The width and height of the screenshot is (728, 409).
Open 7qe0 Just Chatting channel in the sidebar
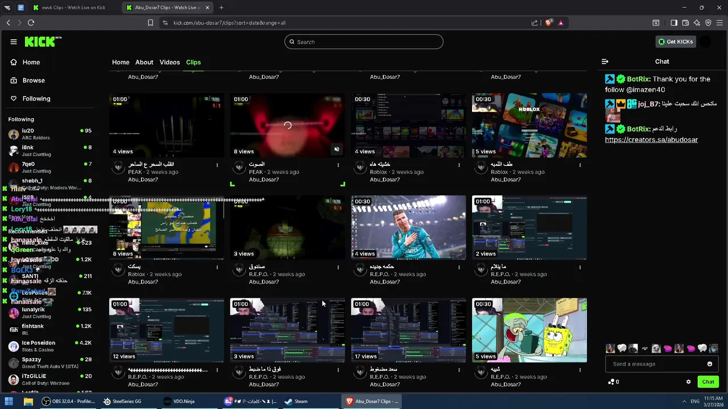click(x=50, y=168)
